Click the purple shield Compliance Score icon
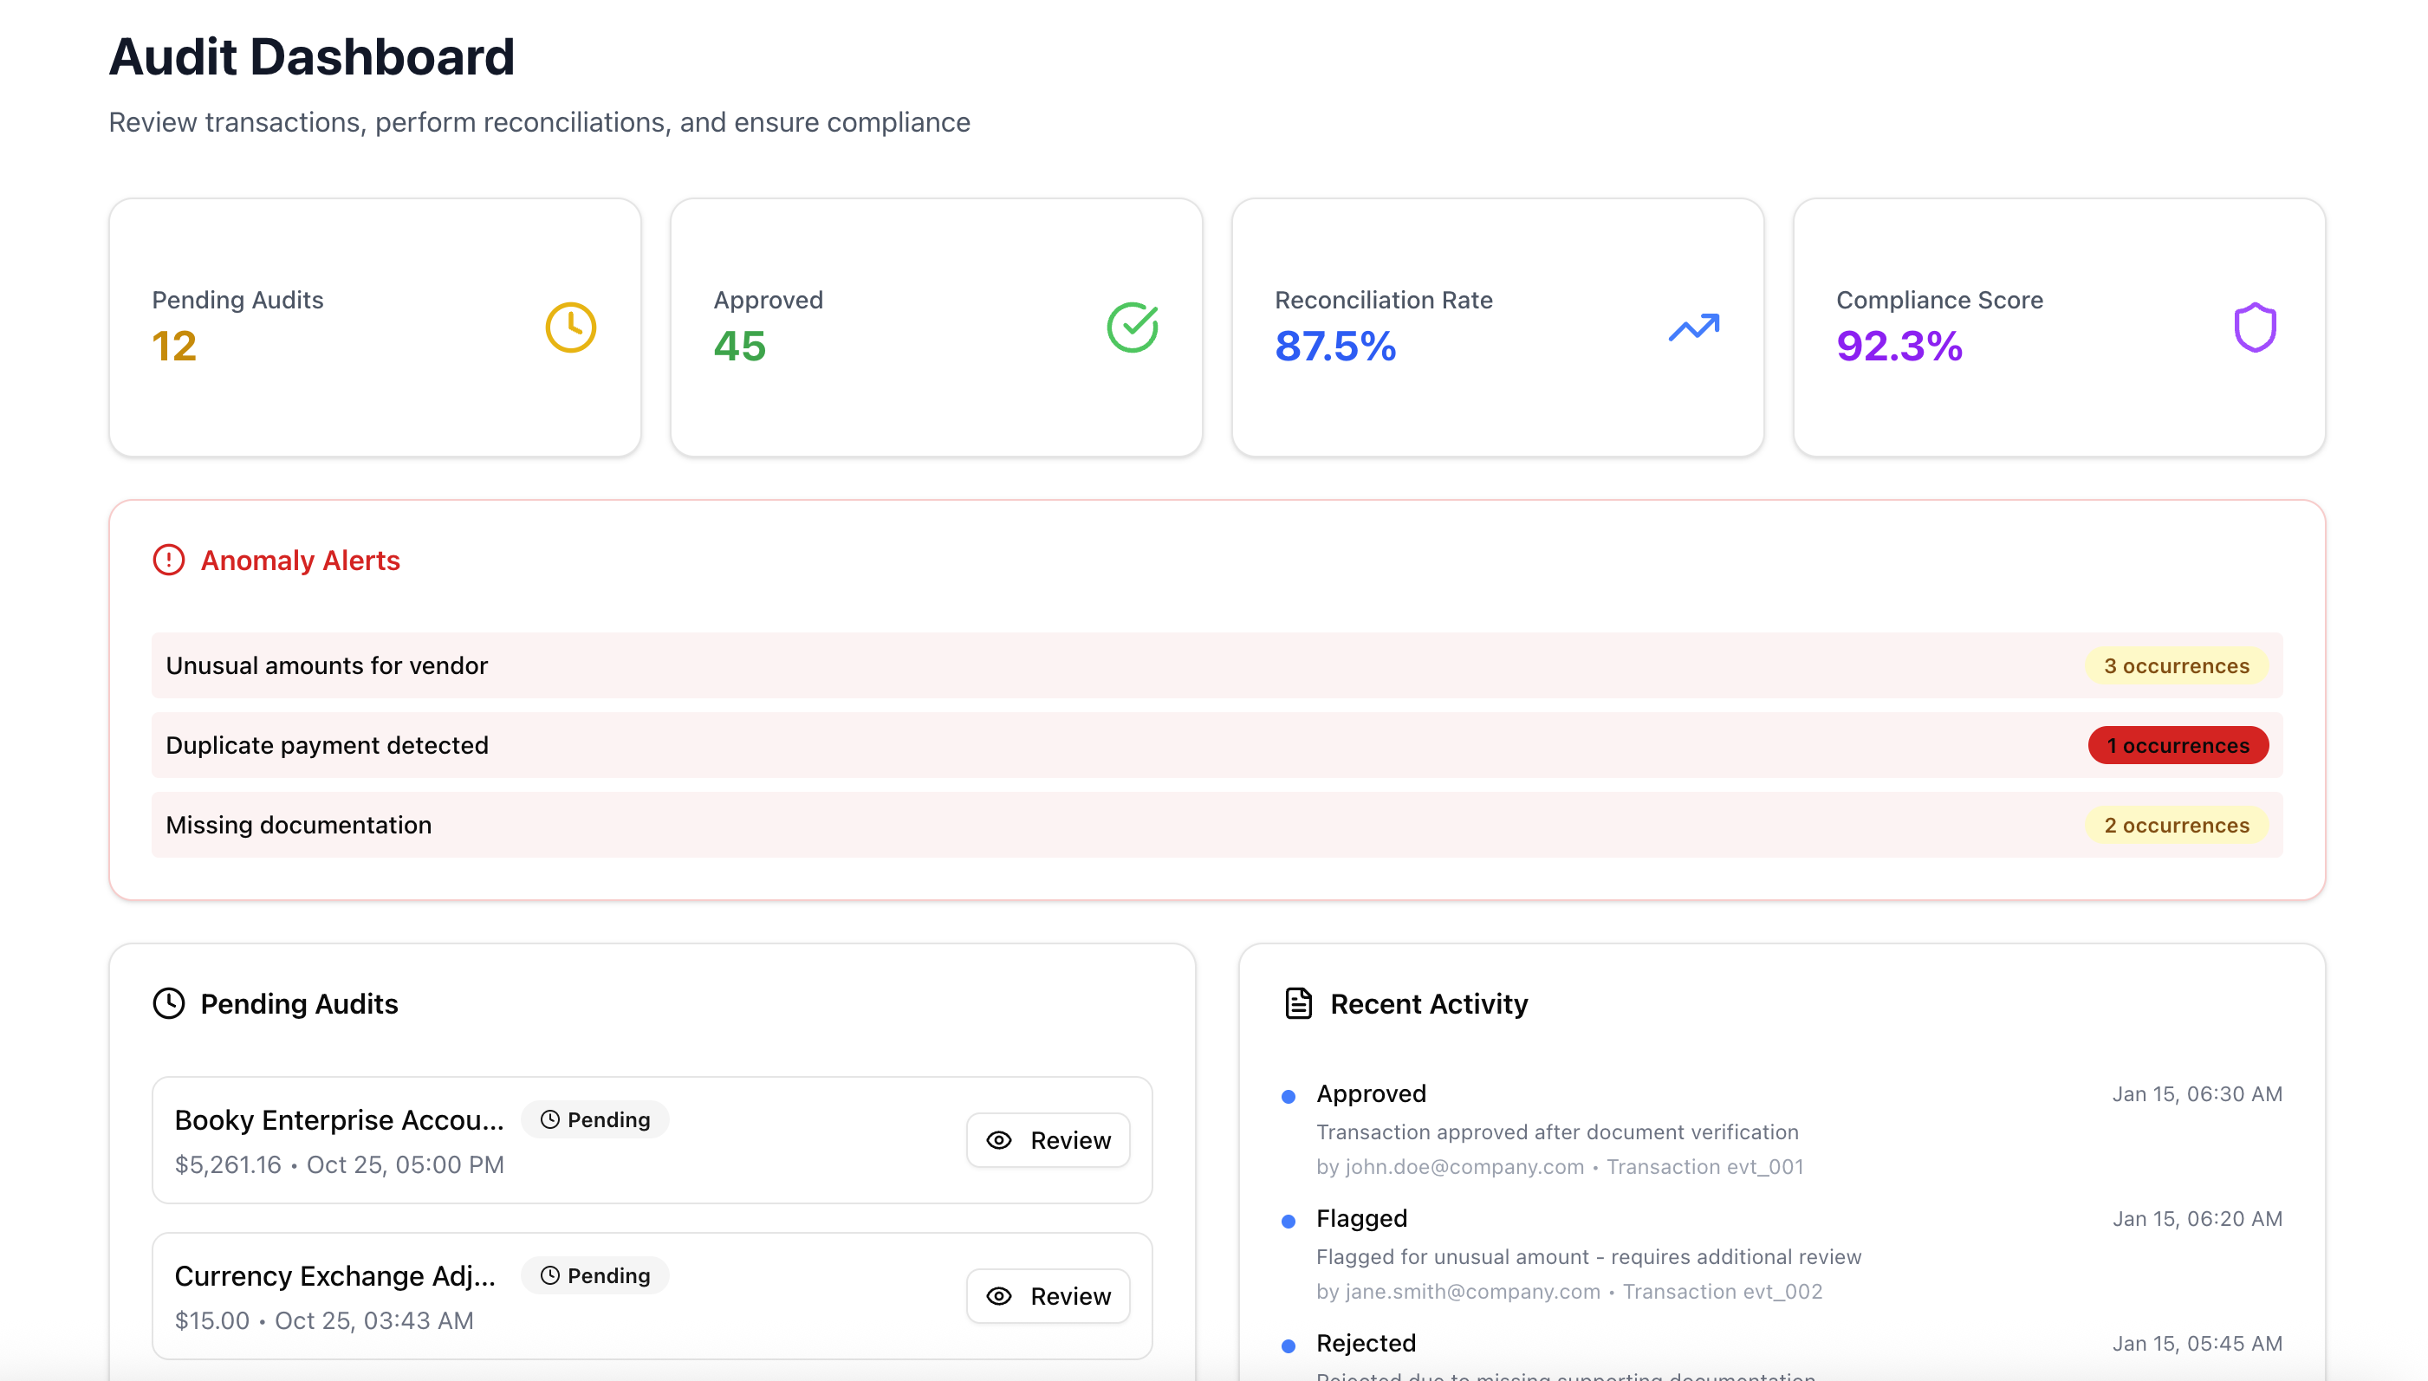The width and height of the screenshot is (2428, 1381). 2255,328
